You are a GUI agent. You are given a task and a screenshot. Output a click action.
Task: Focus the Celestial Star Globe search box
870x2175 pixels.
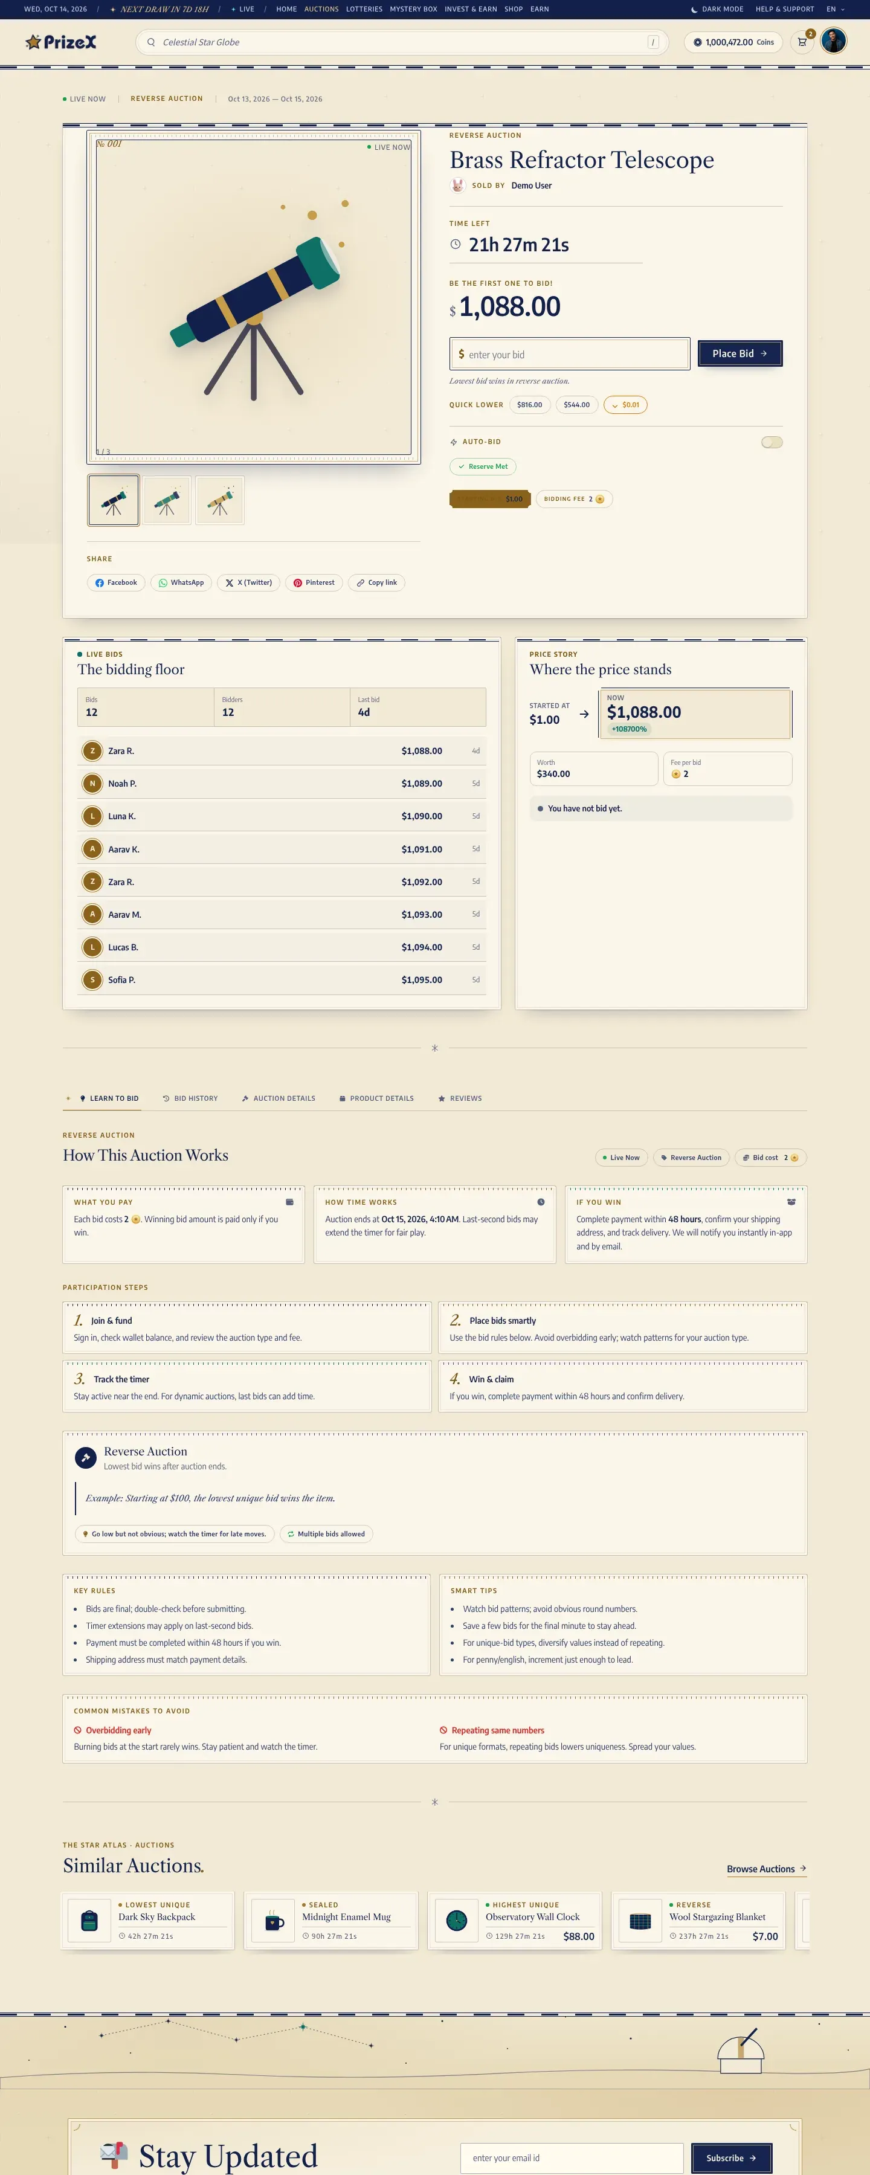tap(402, 42)
